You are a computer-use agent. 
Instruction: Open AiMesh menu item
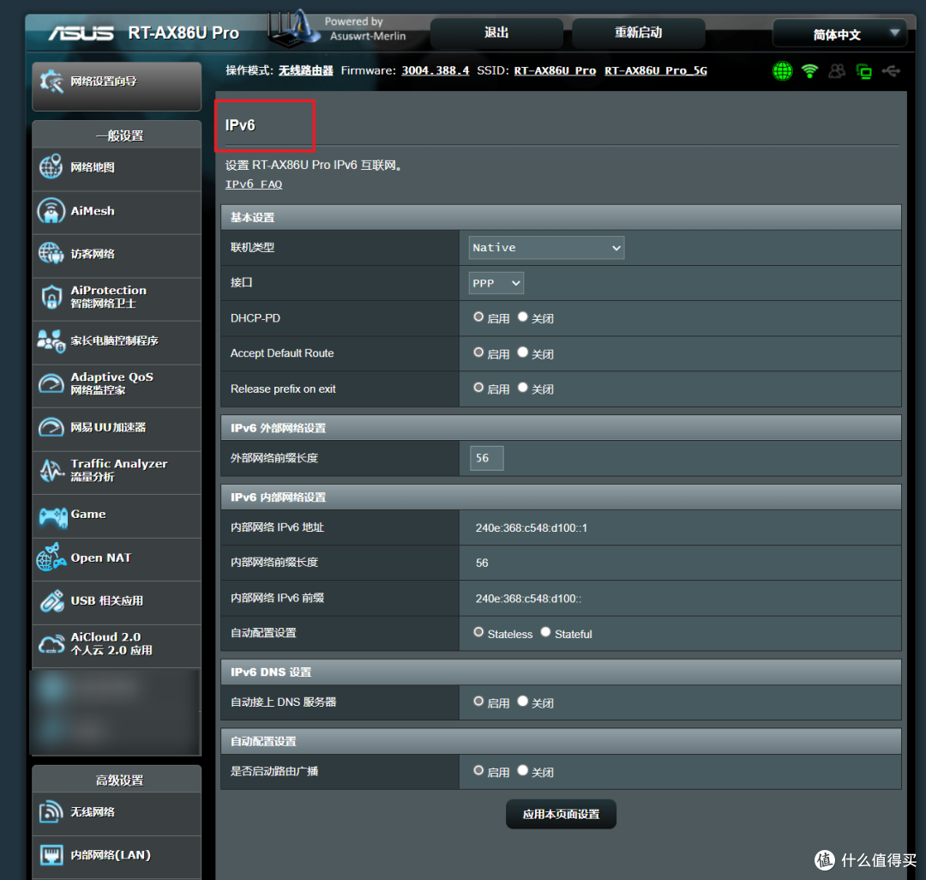117,211
